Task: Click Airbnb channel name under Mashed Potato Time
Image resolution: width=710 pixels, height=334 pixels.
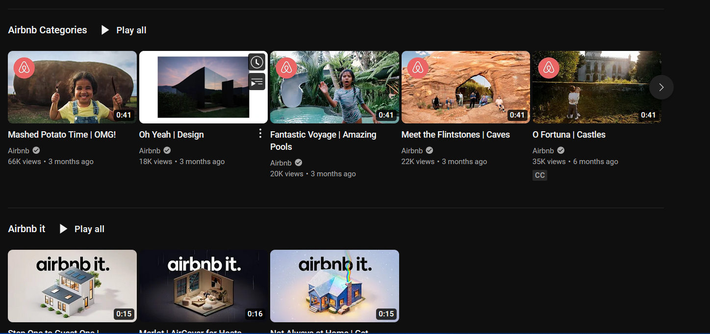Action: click(19, 150)
